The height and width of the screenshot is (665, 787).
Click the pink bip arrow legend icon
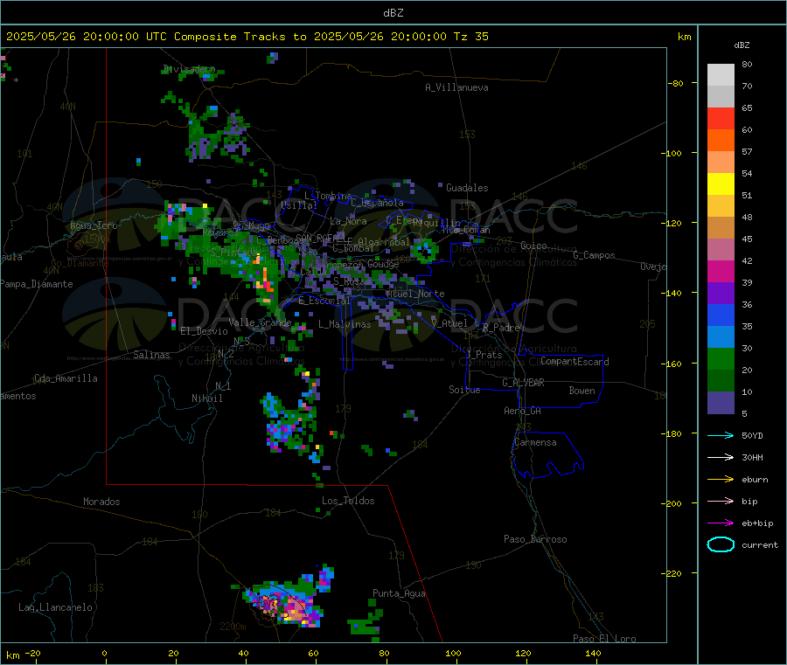coord(721,501)
